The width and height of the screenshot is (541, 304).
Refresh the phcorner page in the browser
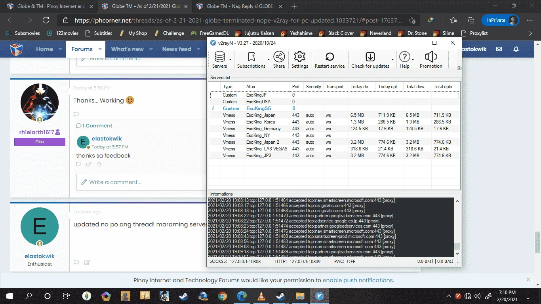pos(46,20)
